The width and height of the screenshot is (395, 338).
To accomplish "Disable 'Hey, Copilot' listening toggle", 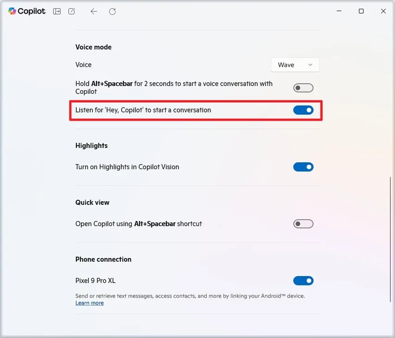I will (x=303, y=110).
